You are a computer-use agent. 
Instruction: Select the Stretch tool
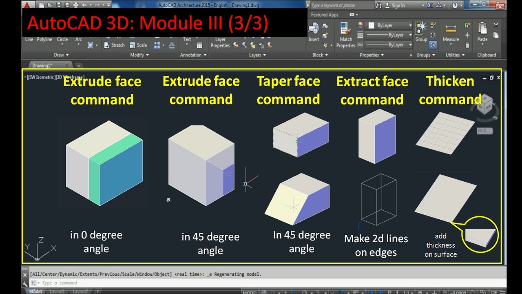pos(114,45)
